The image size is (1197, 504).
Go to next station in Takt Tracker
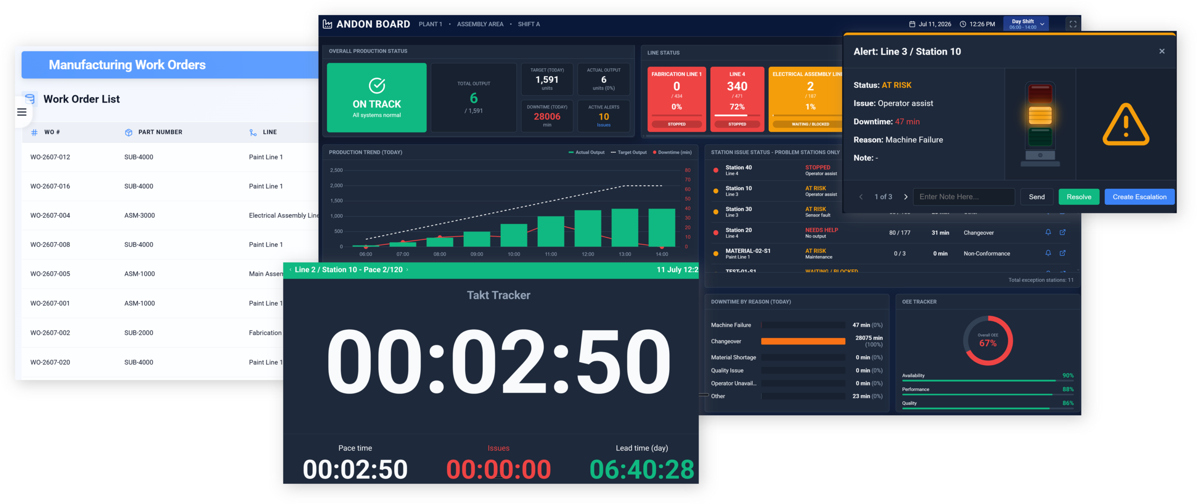click(407, 270)
